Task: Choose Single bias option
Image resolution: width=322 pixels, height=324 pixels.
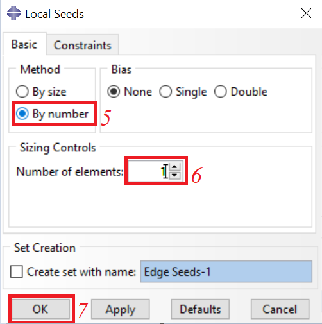Action: [183, 92]
